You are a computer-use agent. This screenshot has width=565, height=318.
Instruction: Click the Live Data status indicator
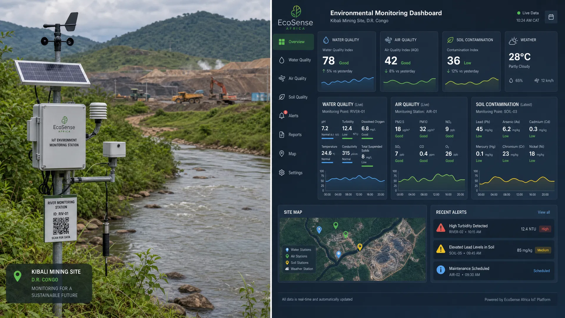pyautogui.click(x=528, y=13)
